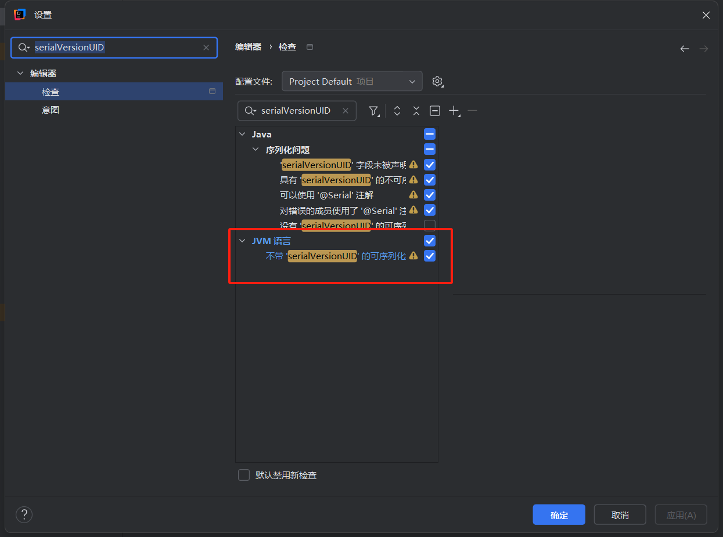Uncheck the 'serialVersionUID' 字段未被声明 inspection
This screenshot has width=723, height=537.
(430, 165)
